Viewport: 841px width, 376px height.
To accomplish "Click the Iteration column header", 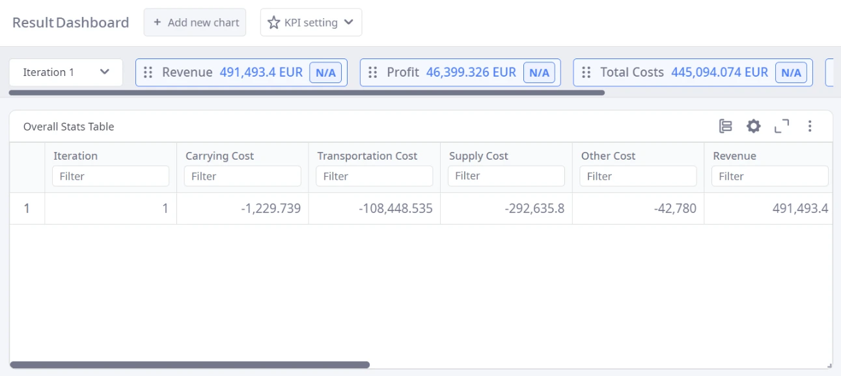I will coord(76,156).
